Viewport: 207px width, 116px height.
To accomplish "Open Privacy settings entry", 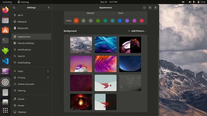I will [31, 78].
